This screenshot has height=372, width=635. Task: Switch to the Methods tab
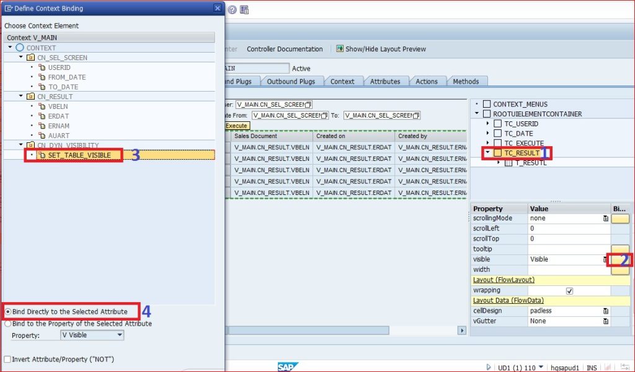(x=466, y=81)
